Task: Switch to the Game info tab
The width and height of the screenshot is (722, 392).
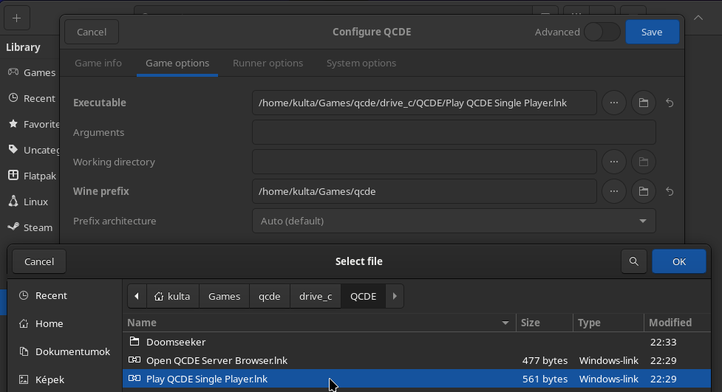Action: [98, 63]
